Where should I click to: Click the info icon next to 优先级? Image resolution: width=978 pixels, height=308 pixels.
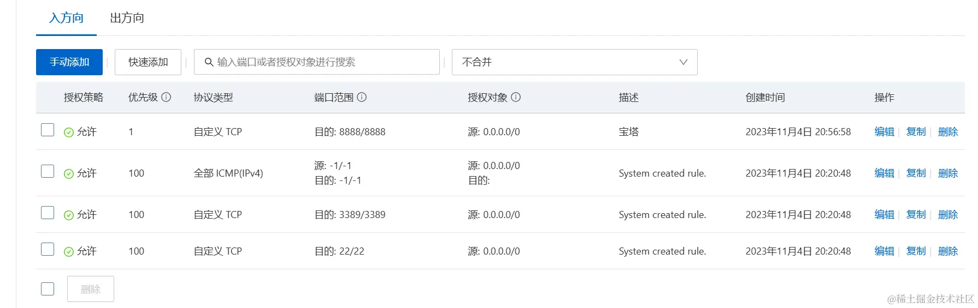(167, 97)
